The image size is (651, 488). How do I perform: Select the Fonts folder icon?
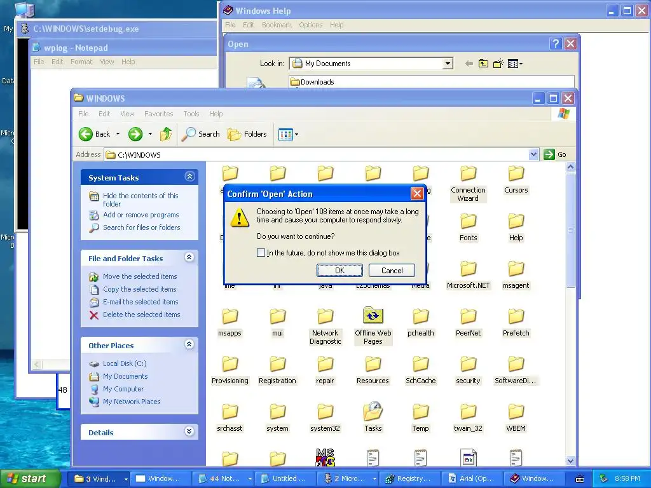469,221
